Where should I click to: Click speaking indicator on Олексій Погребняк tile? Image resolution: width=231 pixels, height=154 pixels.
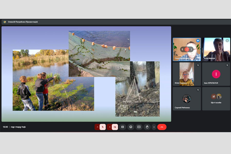[x=198, y=40]
